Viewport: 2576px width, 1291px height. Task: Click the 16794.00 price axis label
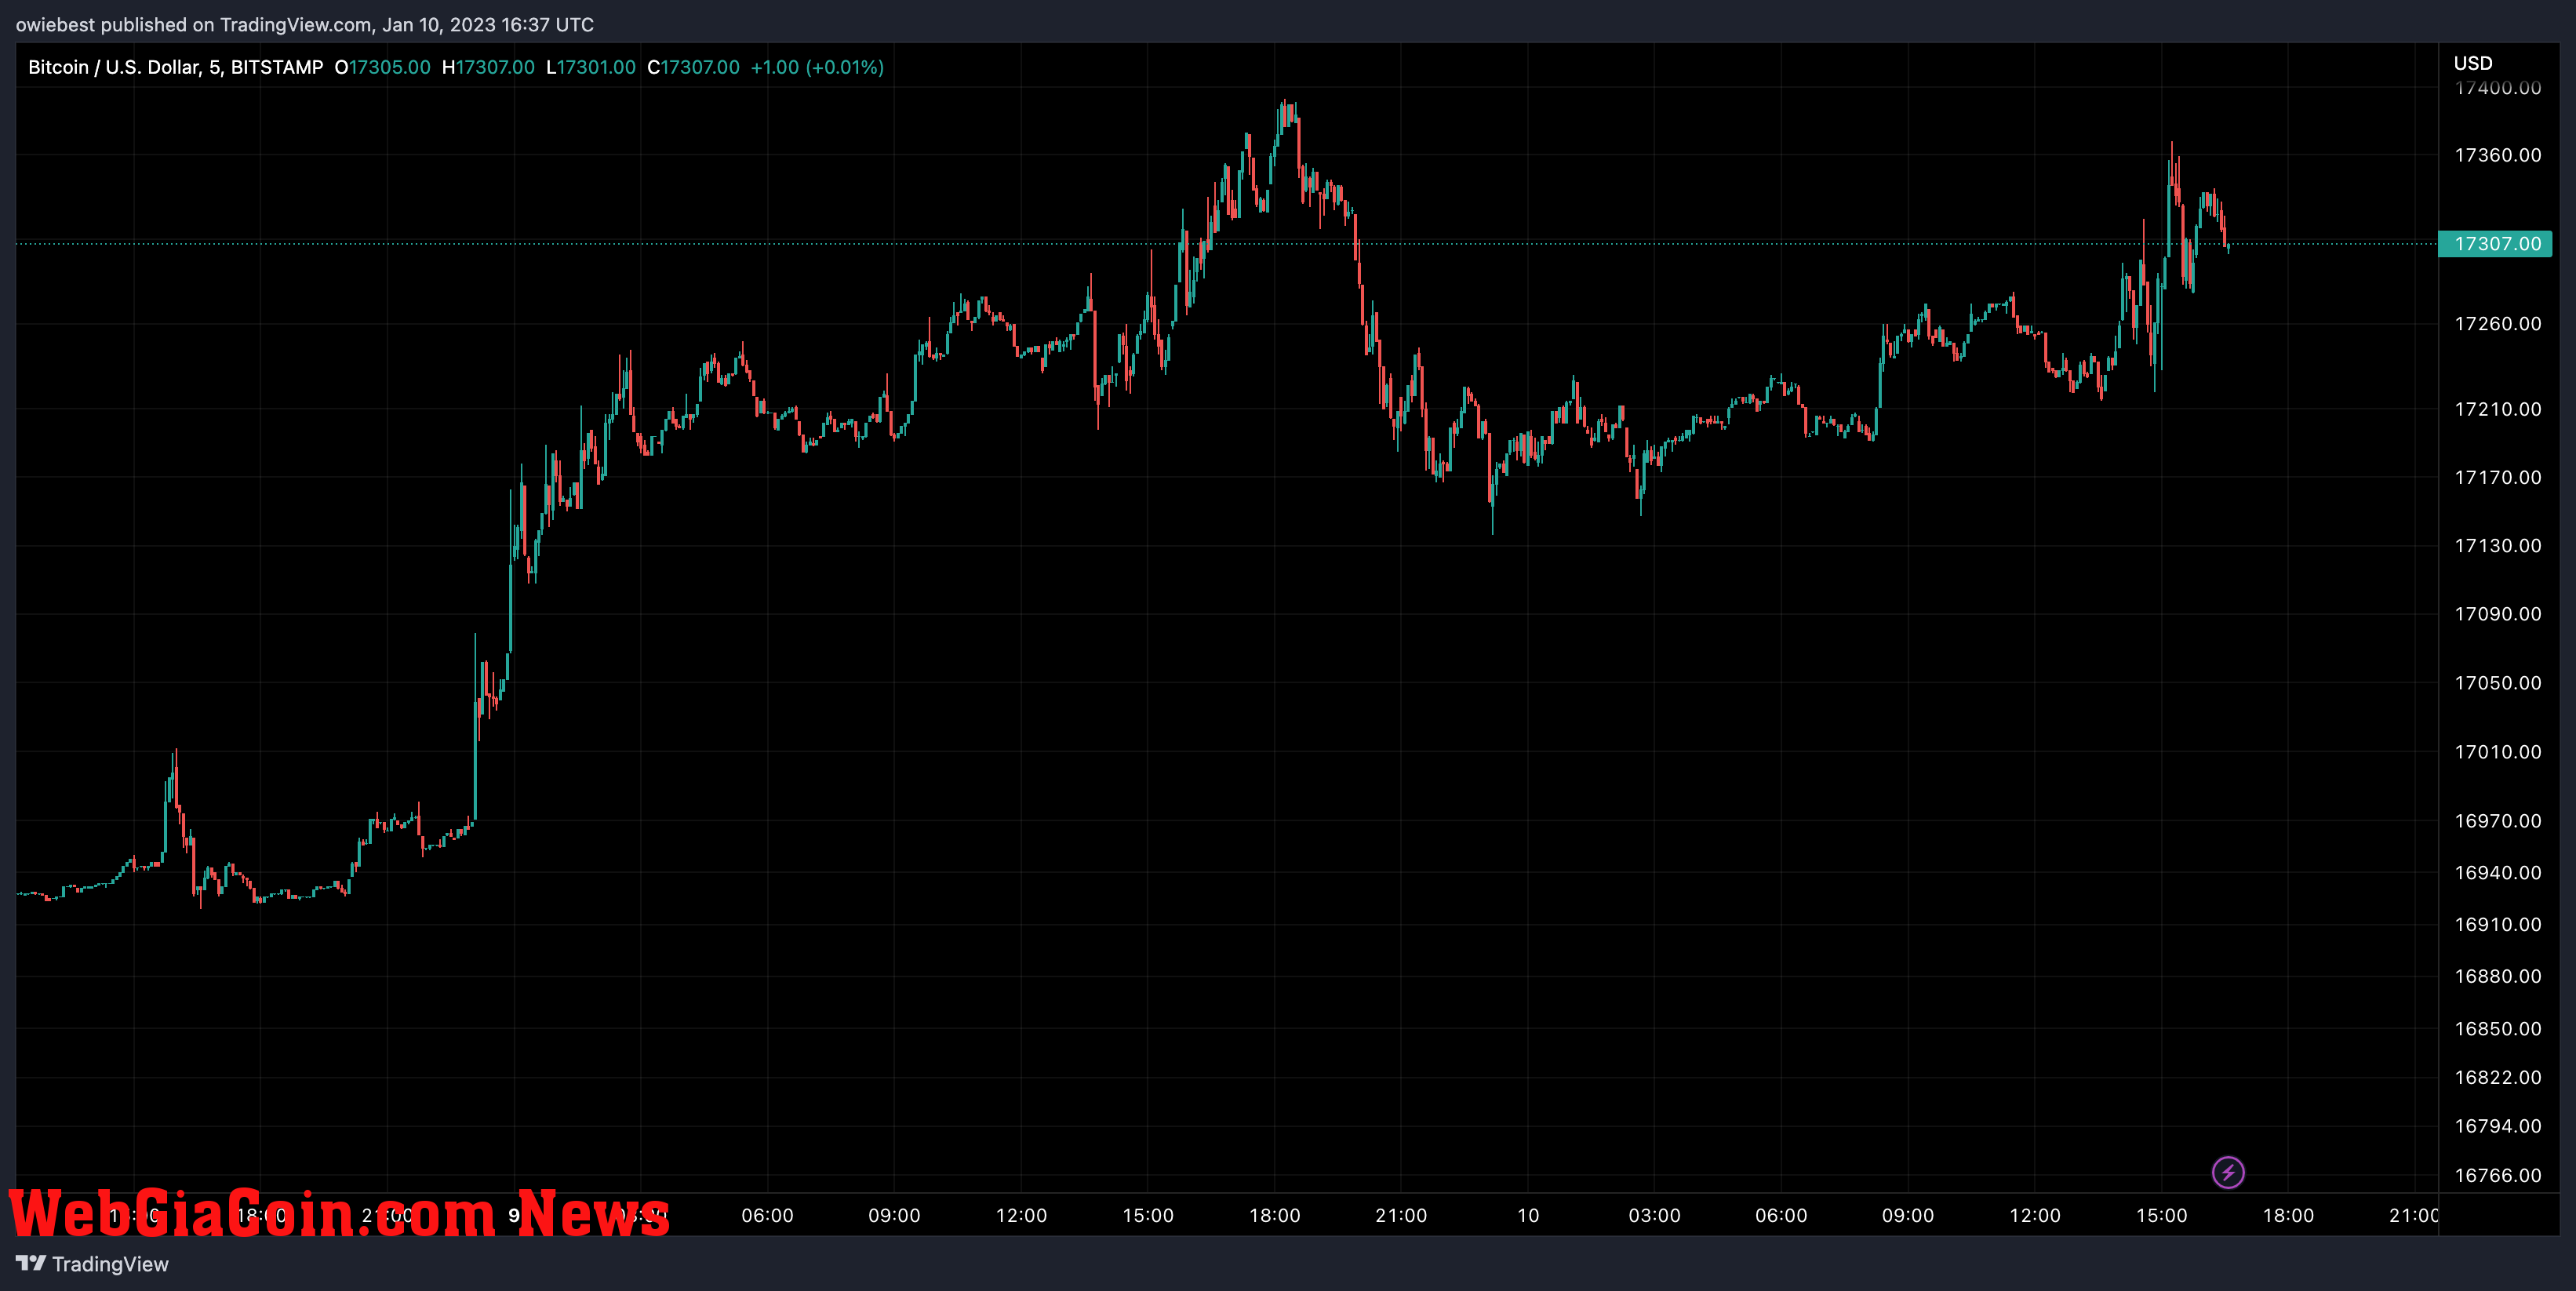tap(2497, 1127)
